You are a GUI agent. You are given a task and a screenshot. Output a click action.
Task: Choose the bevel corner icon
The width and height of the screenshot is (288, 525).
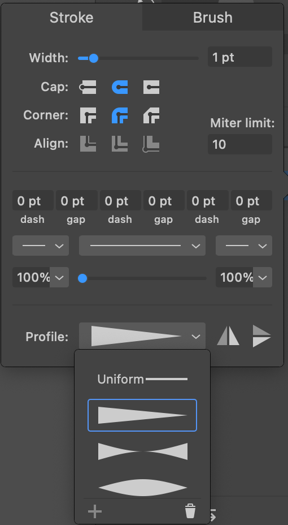(x=151, y=115)
